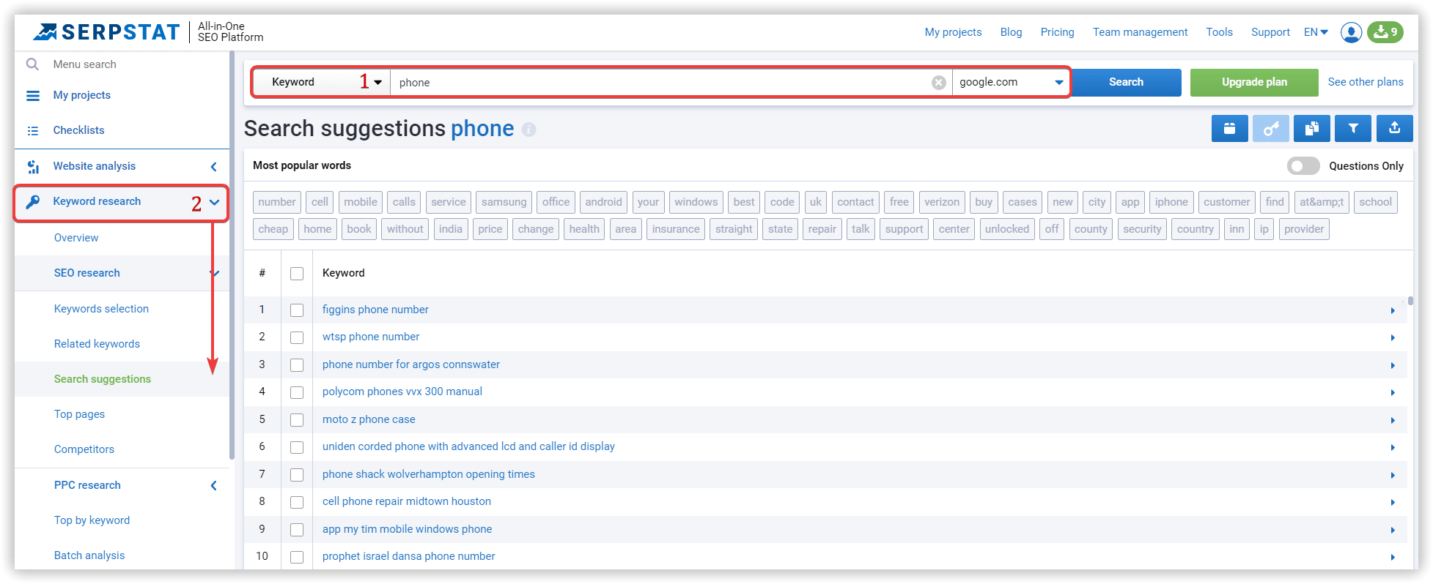The height and width of the screenshot is (584, 1433).
Task: Toggle the Questions Only switch
Action: 1303,166
